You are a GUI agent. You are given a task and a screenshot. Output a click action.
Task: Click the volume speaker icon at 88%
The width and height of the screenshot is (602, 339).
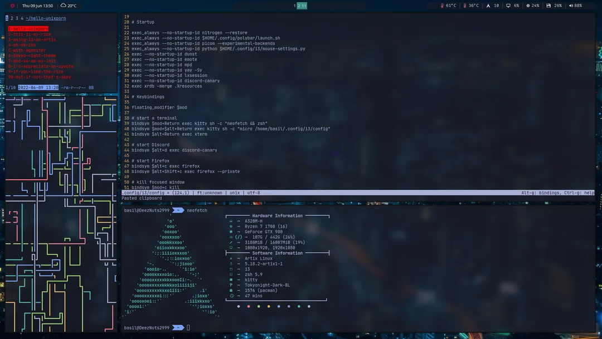coord(571,6)
